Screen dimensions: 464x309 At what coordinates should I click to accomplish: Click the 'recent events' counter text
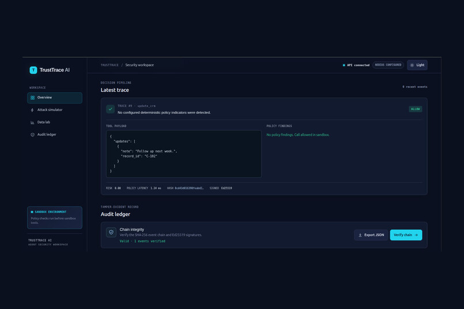tap(415, 87)
